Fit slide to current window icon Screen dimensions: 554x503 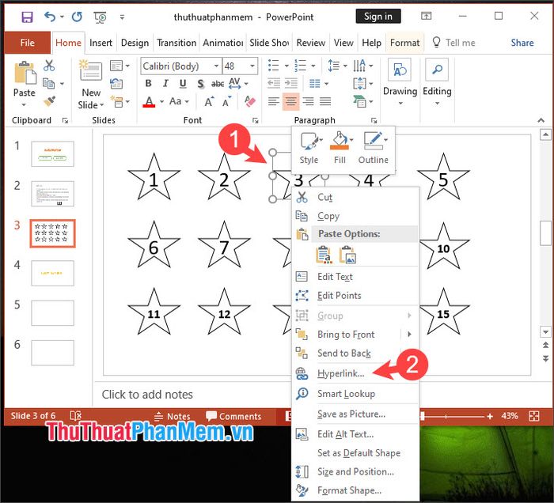tap(534, 416)
